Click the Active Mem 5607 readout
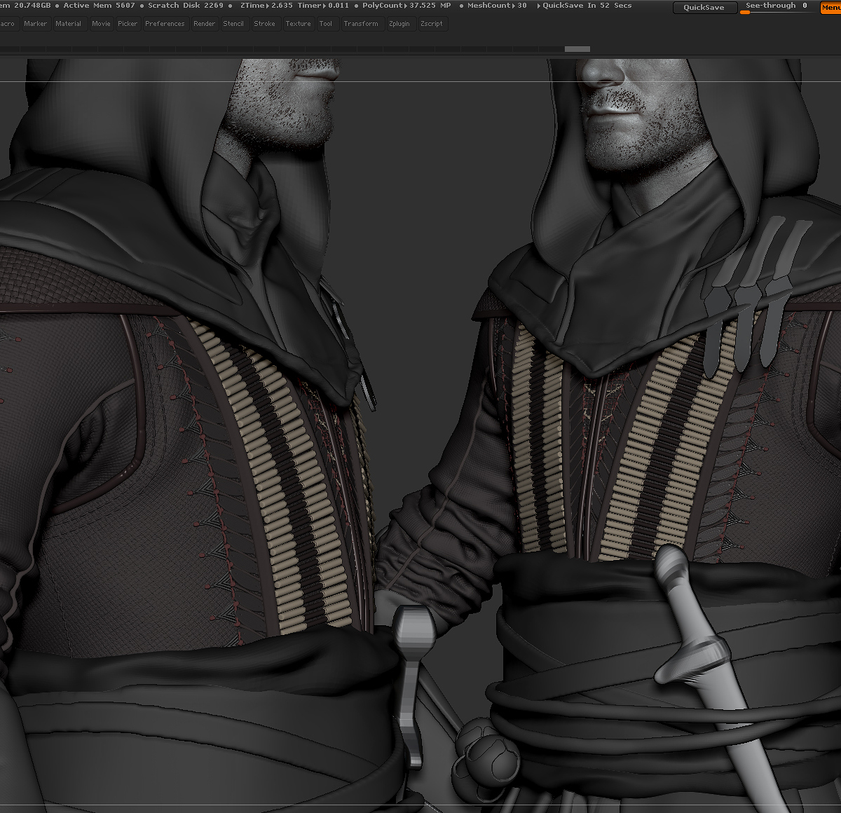This screenshot has height=813, width=841. pyautogui.click(x=99, y=6)
